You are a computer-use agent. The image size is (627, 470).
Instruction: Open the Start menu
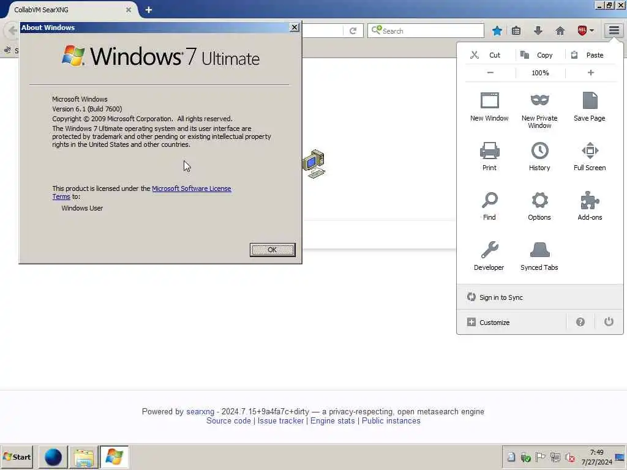pos(17,457)
